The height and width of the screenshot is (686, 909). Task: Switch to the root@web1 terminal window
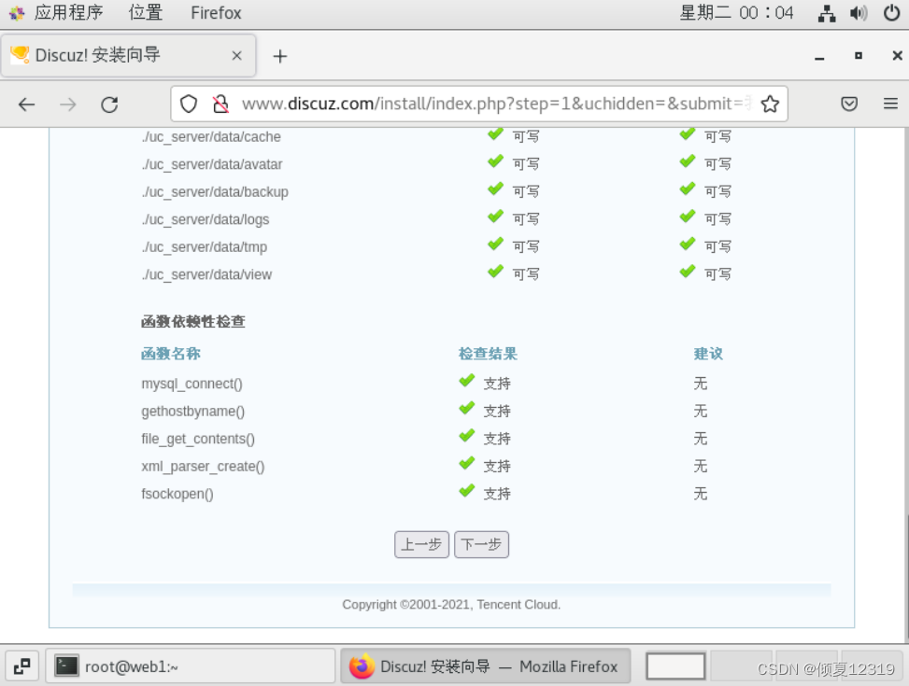click(191, 666)
